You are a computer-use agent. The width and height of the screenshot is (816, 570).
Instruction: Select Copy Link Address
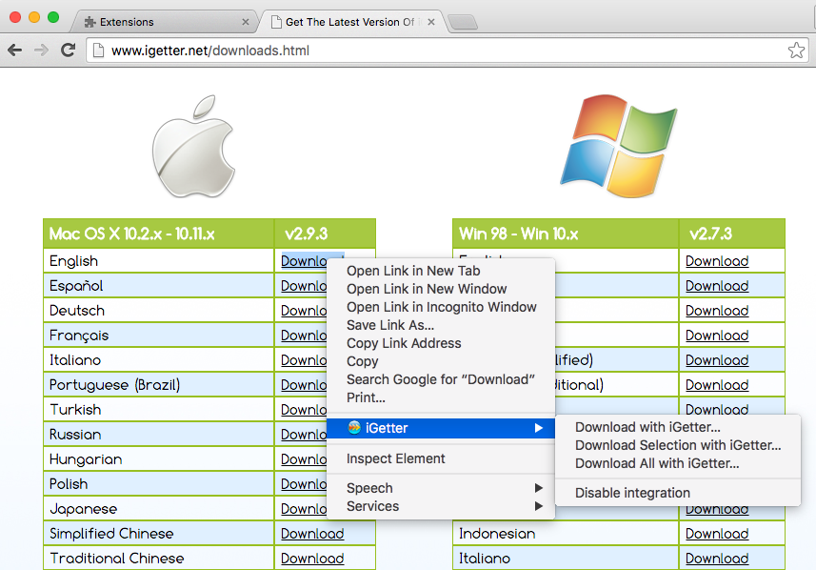404,343
